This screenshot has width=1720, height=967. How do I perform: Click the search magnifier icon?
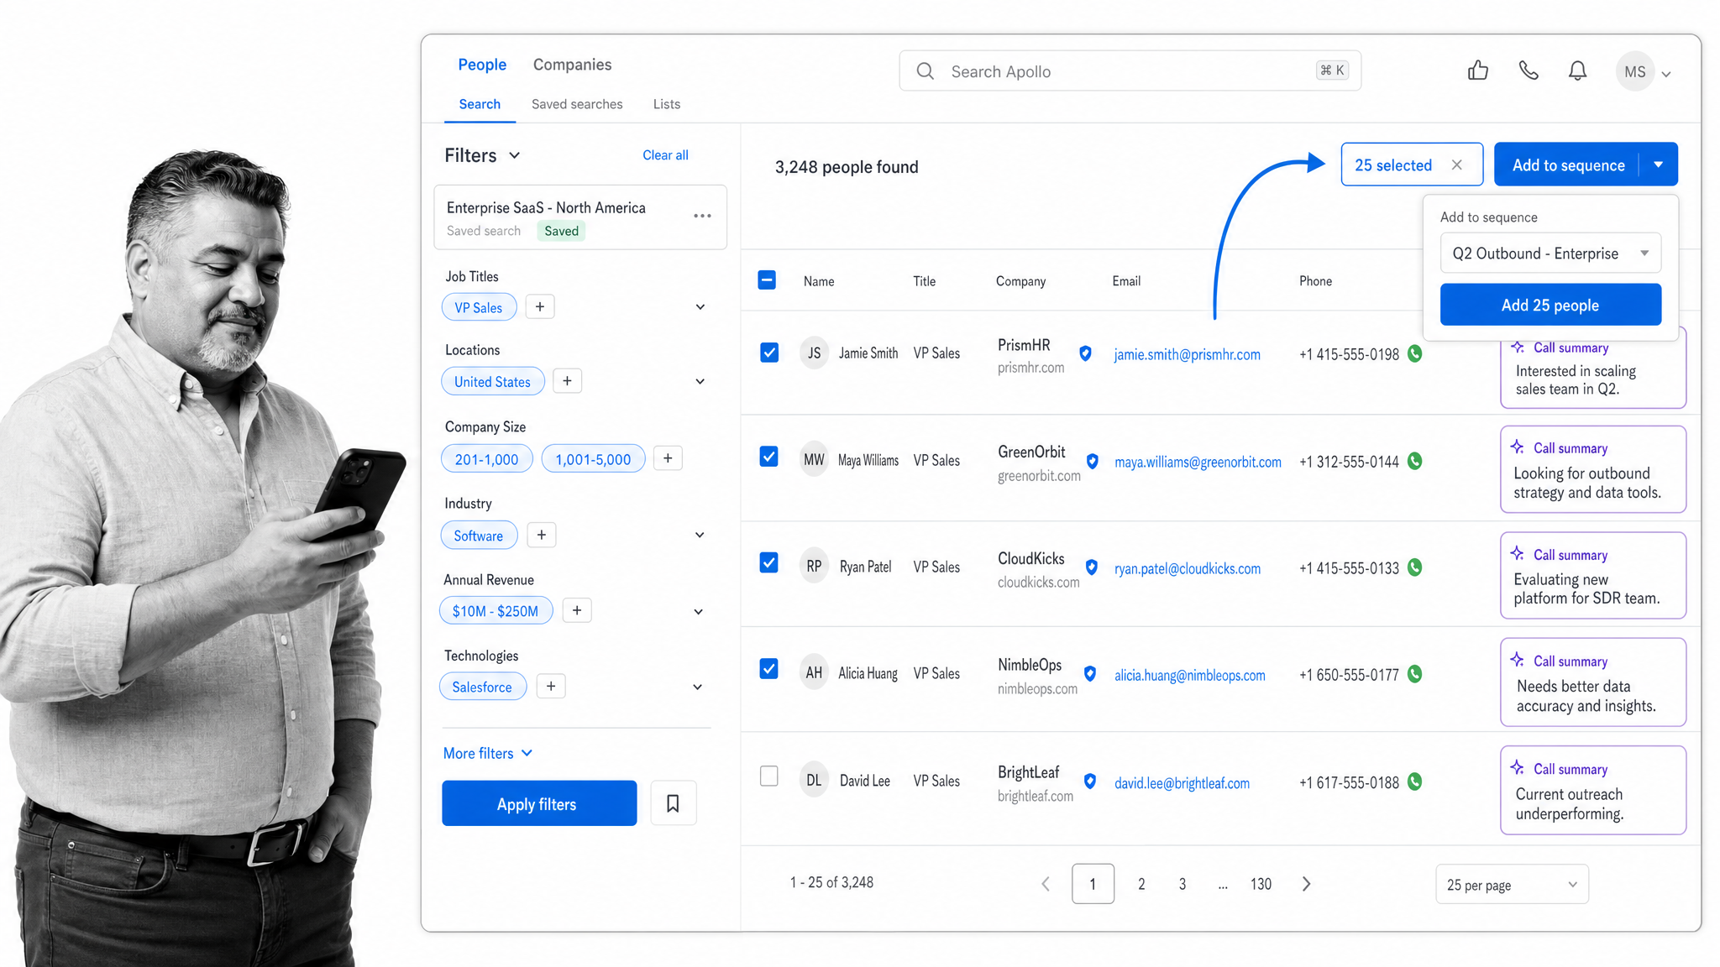tap(925, 71)
